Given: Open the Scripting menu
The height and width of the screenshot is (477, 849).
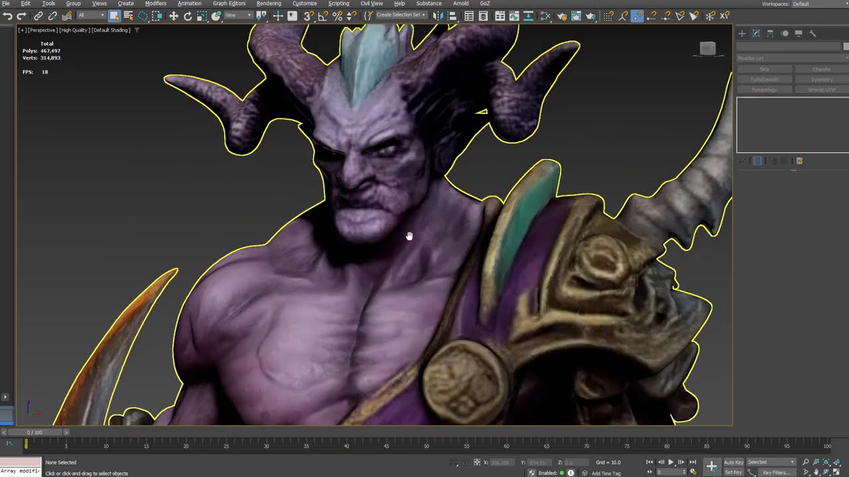Looking at the screenshot, I should click(x=338, y=3).
